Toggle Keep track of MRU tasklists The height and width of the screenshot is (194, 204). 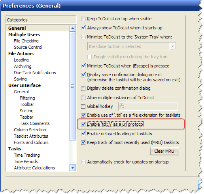(83, 142)
